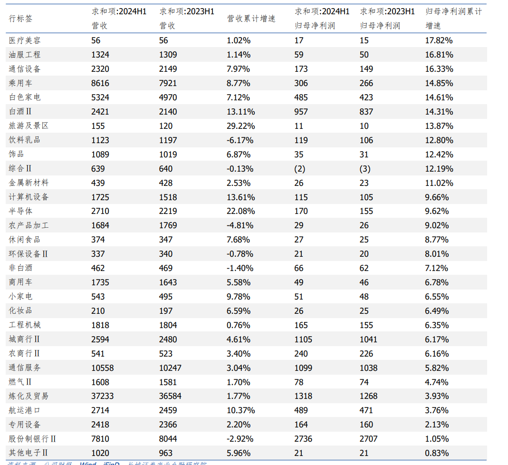Select the 1105 net profit value

pyautogui.click(x=303, y=339)
